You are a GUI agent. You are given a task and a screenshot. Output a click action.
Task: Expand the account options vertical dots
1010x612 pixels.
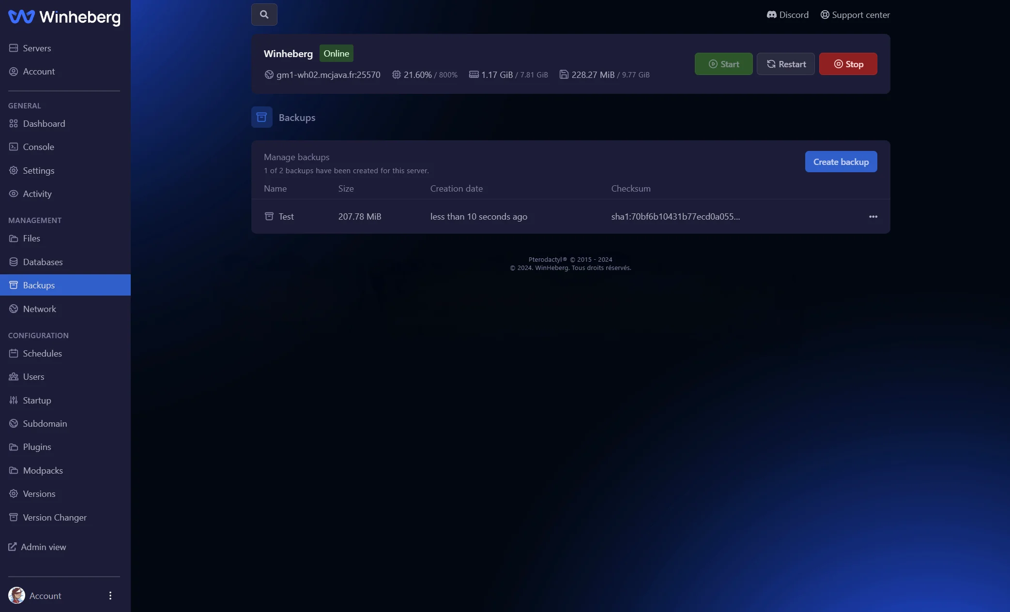tap(110, 596)
